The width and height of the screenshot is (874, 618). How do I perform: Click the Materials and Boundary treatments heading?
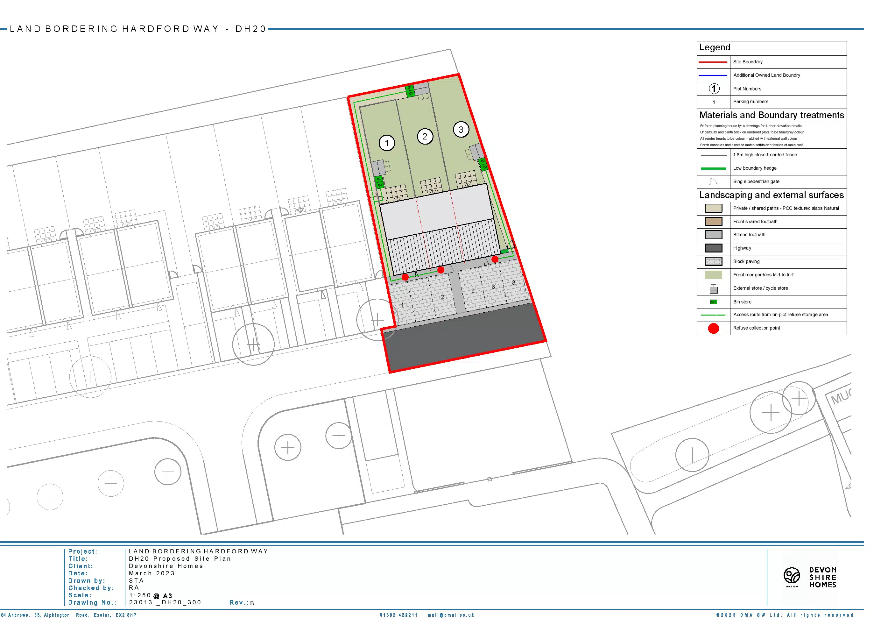771,115
